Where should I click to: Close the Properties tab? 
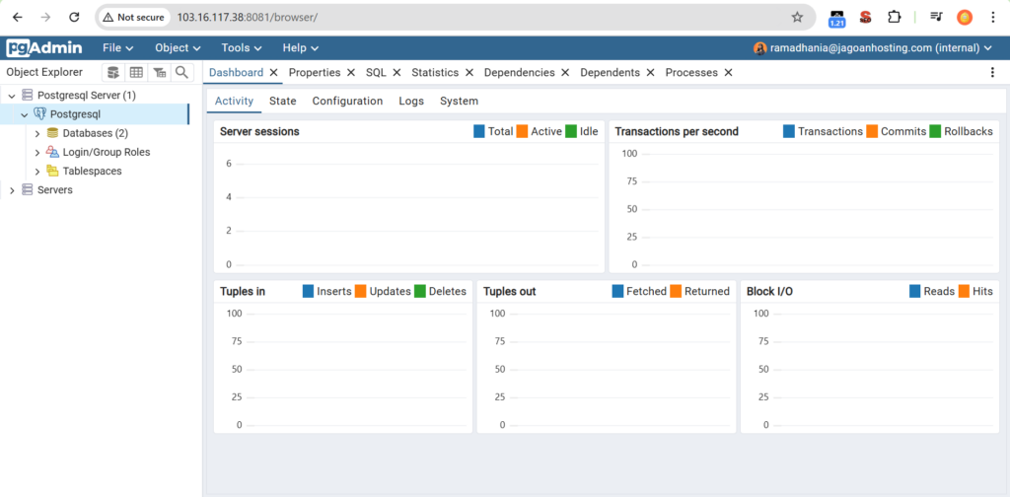(x=351, y=72)
